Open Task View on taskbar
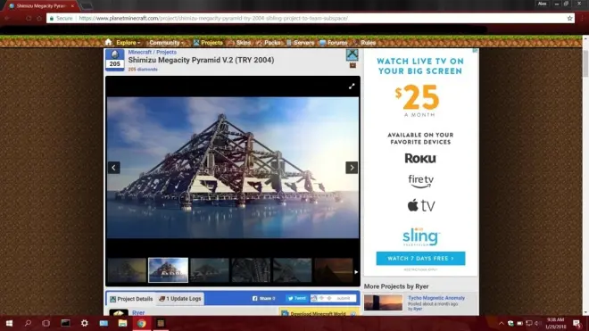 click(x=46, y=323)
